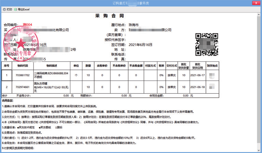This screenshot has height=153, width=262.
Task: Click the 含税单价 column header
Action: [102, 66]
